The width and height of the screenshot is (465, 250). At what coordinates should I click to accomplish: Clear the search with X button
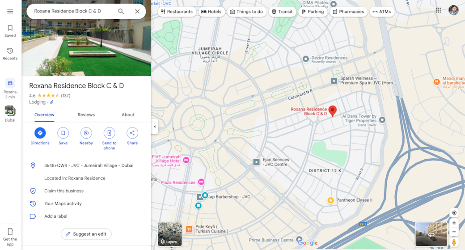(137, 11)
